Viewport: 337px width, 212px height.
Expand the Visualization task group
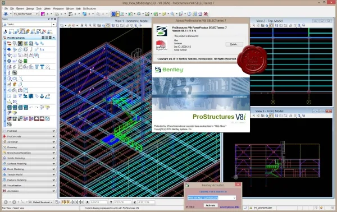click(x=29, y=186)
